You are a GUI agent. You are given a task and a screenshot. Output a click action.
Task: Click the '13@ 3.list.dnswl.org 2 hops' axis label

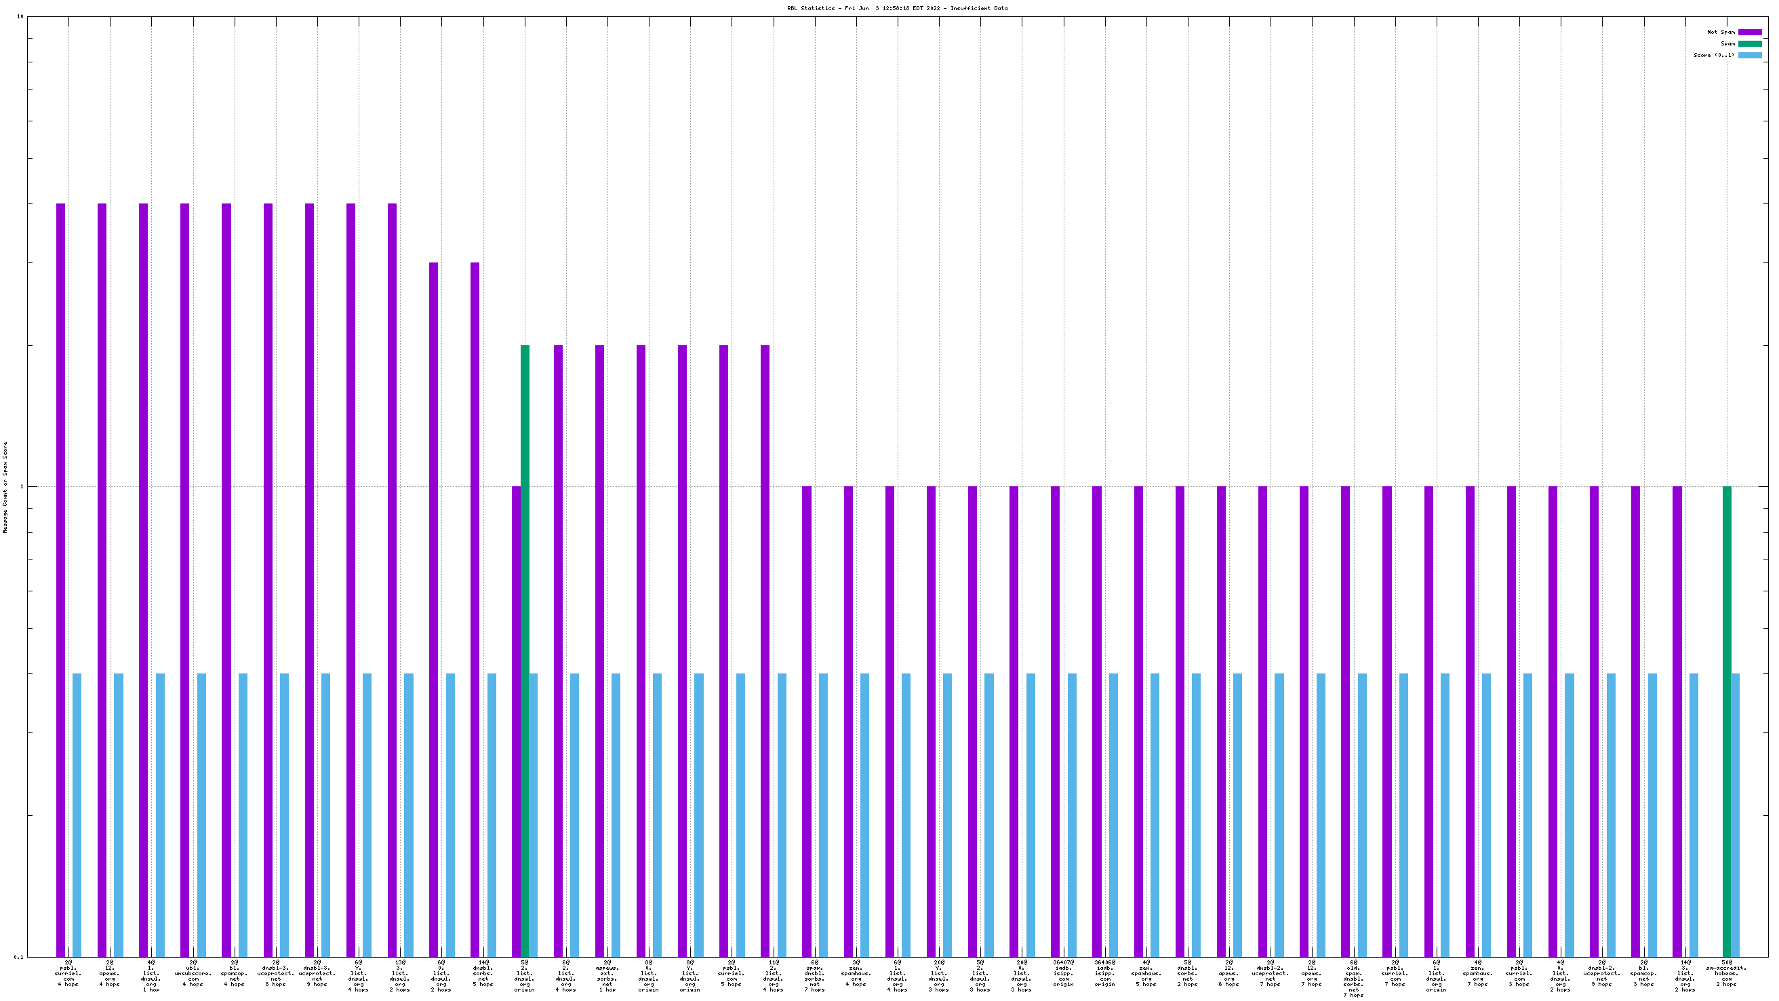pos(400,975)
